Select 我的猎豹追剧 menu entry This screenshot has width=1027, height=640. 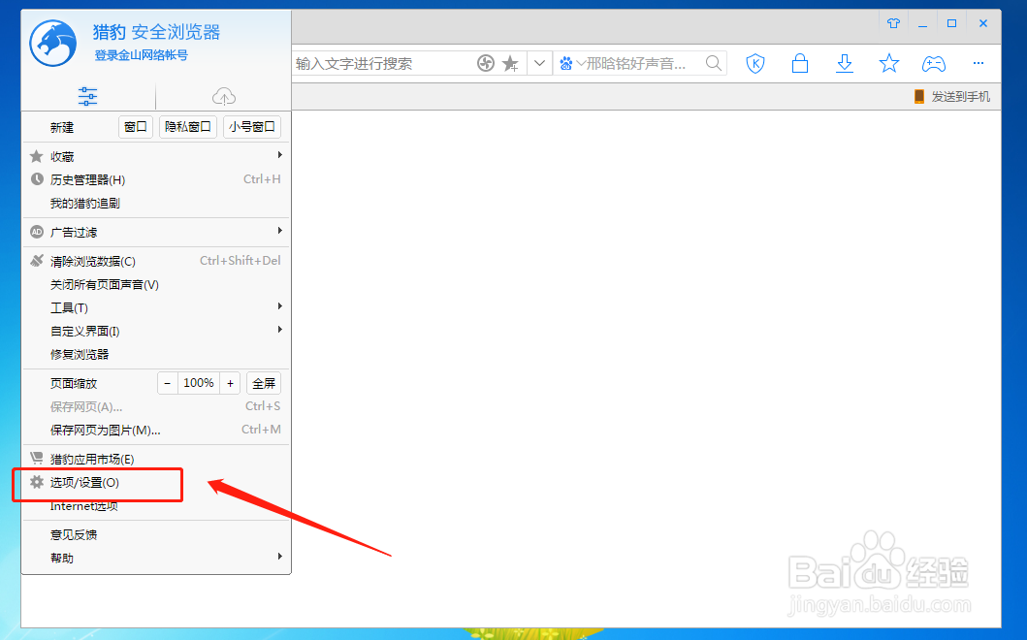[156, 203]
